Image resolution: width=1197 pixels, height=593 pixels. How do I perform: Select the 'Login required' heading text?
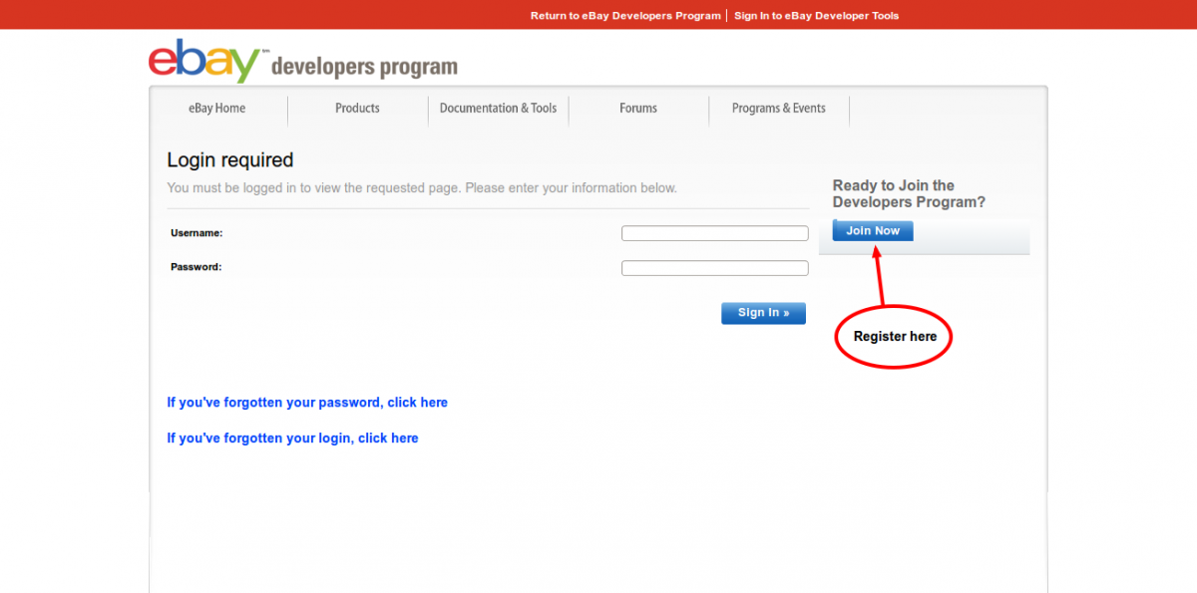pos(230,160)
